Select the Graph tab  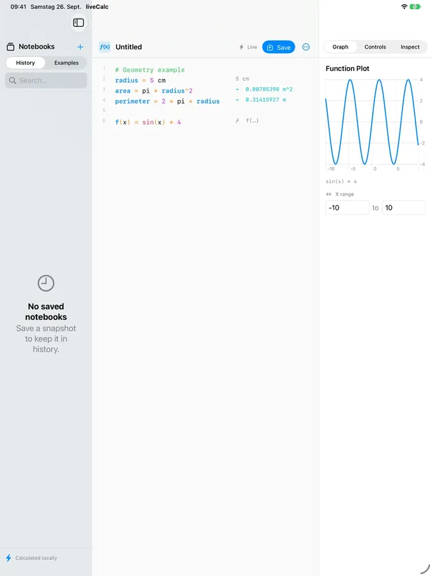(x=340, y=47)
